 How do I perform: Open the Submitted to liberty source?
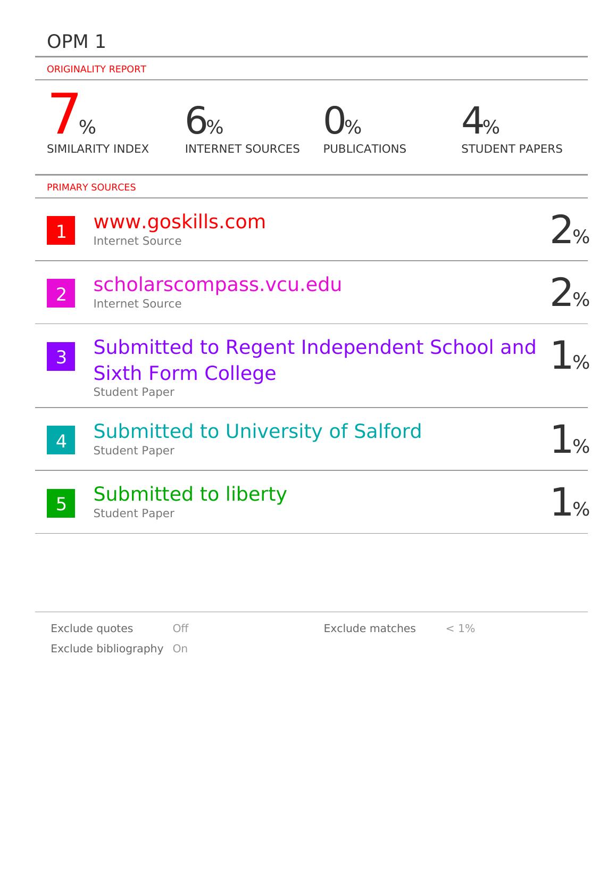(190, 494)
